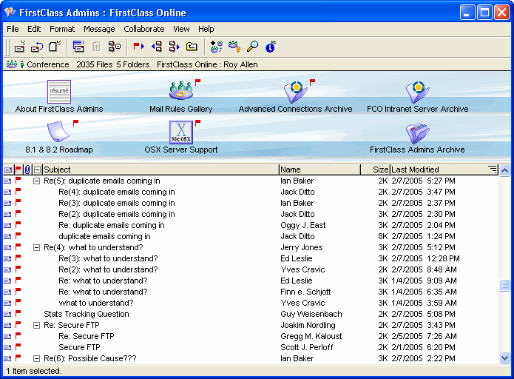The height and width of the screenshot is (379, 514).
Task: Select 'Re(2): duplicate emails coming in' by Jack Ditto
Action: 117,214
